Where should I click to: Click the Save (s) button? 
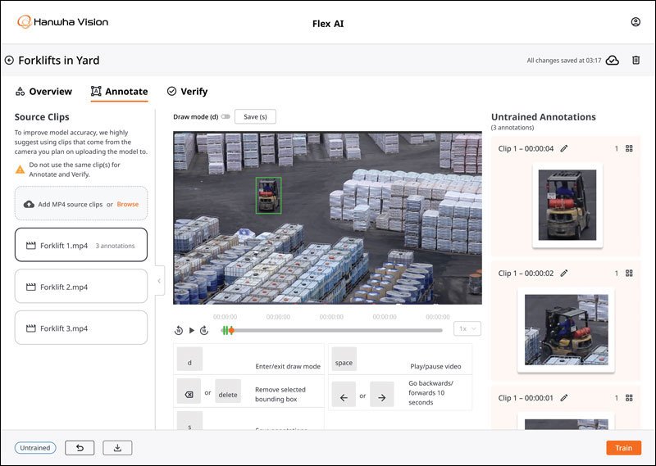tap(255, 116)
